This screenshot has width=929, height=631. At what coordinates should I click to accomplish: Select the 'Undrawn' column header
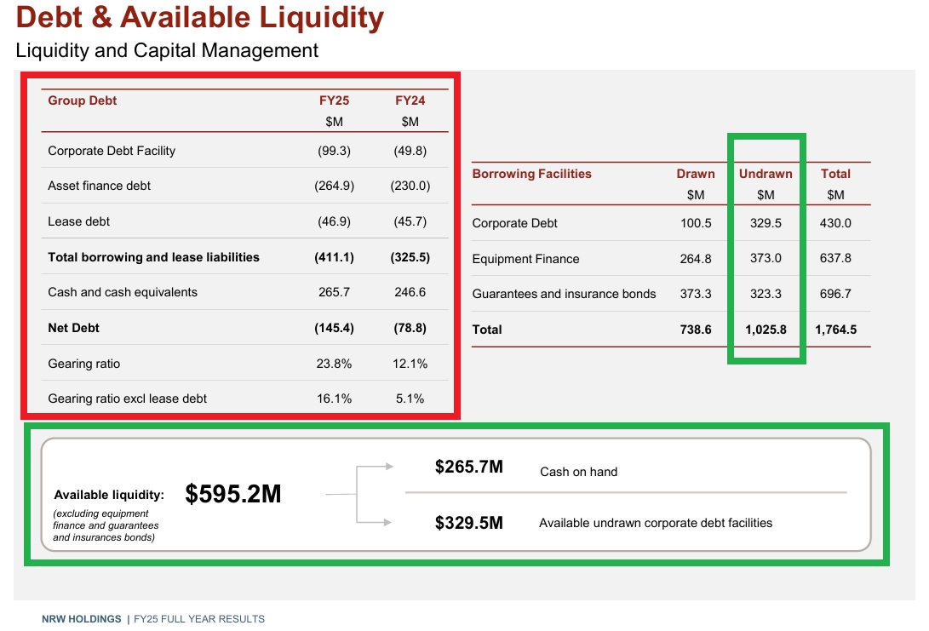click(x=766, y=174)
